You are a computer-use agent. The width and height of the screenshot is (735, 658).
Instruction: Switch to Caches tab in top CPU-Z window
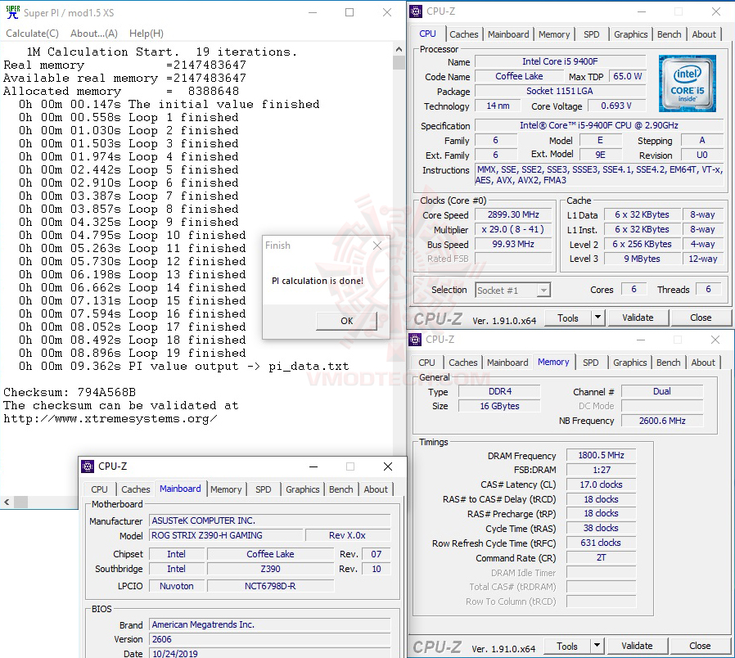[463, 34]
